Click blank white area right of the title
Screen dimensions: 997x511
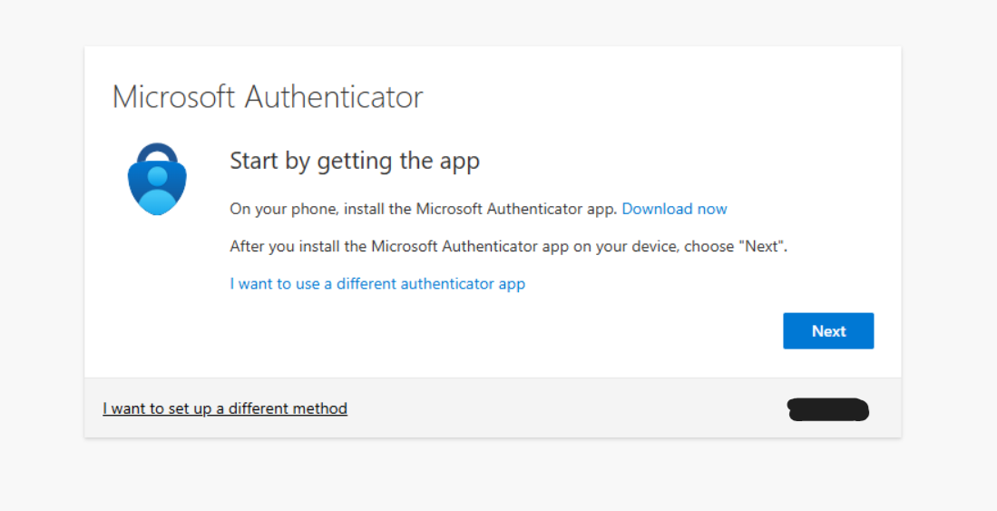click(662, 97)
